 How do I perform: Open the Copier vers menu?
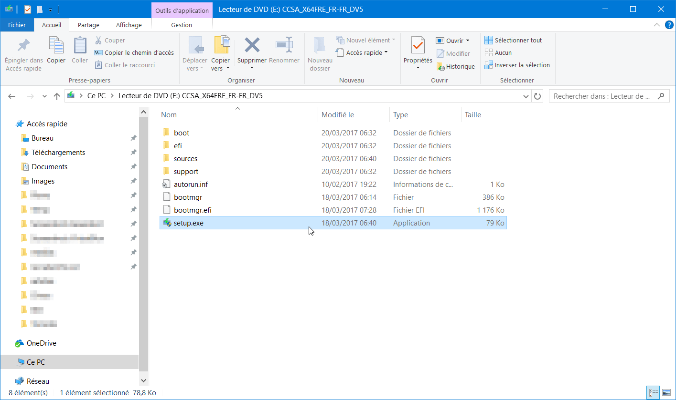221,54
